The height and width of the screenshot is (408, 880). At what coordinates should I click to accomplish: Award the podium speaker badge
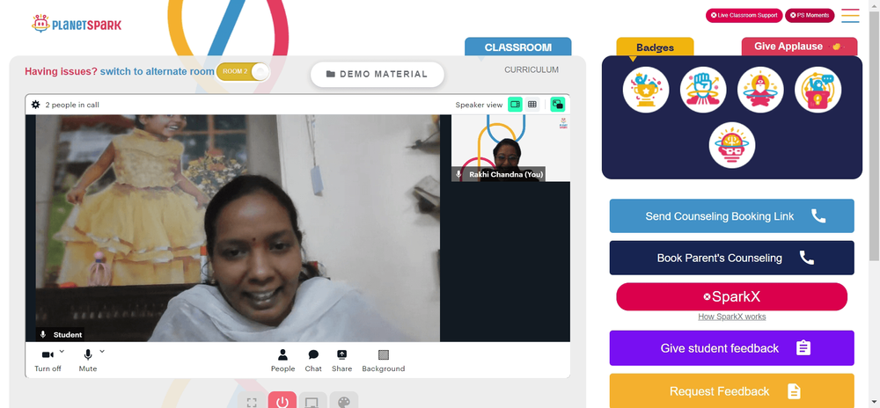click(x=818, y=90)
